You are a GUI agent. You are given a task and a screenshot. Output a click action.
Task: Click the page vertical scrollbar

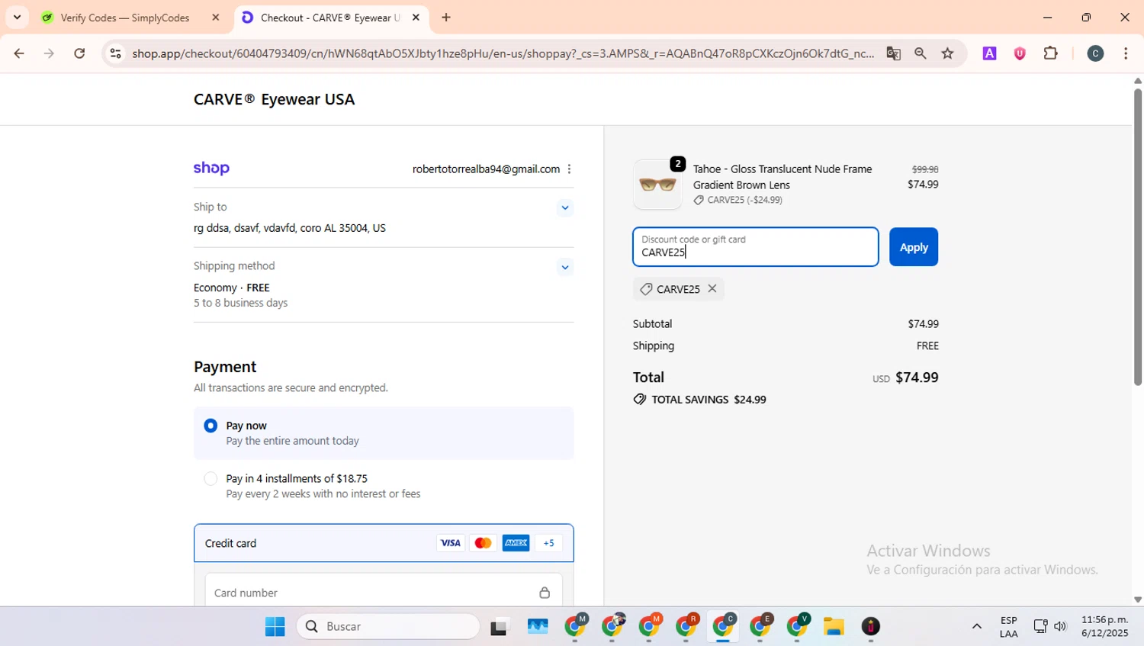[x=1138, y=236]
